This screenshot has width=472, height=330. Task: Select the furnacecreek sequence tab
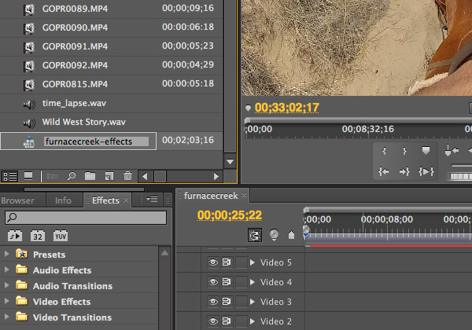click(211, 196)
